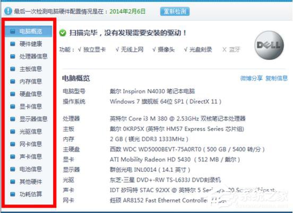Viewport: 293px width, 213px height.
Task: Select 电脑概览 in the sidebar
Action: tap(29, 31)
